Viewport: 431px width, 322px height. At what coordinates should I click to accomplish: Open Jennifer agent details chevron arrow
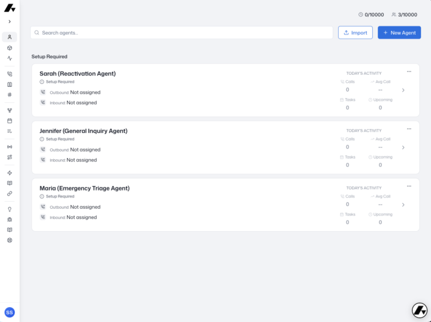point(403,148)
